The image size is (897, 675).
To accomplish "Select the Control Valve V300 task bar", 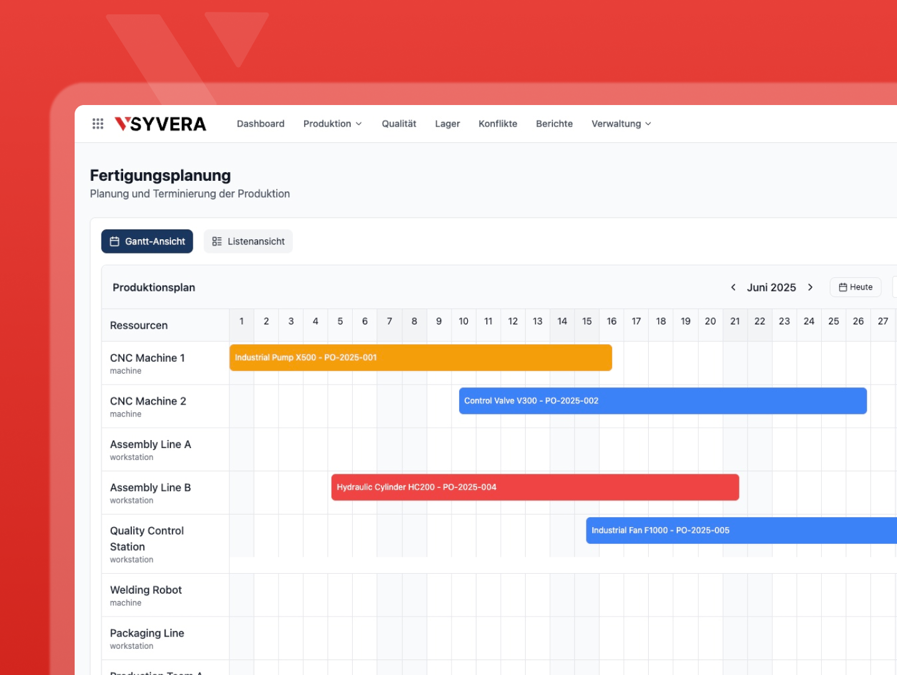I will tap(662, 401).
